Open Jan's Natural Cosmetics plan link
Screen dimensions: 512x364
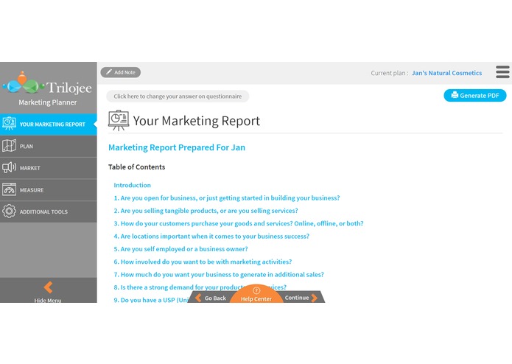(x=446, y=73)
